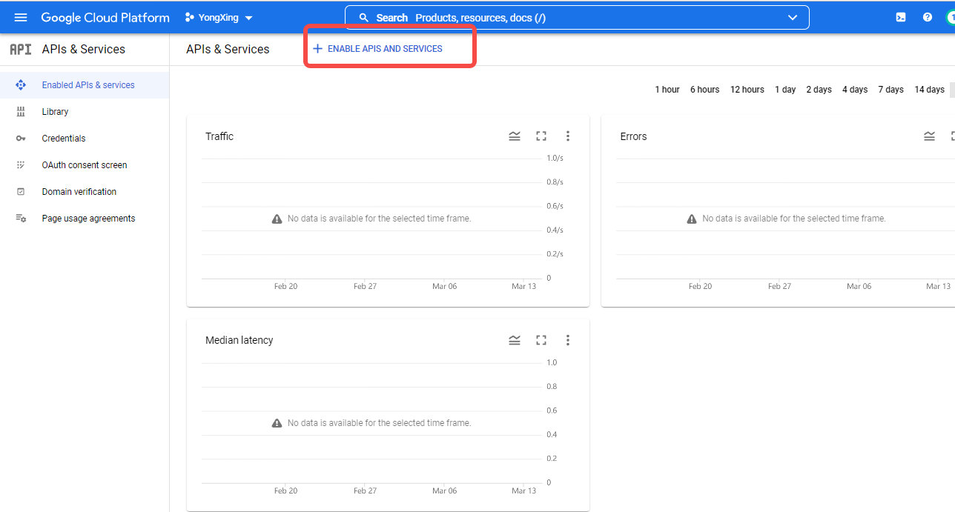Click the APIs & Services title beside Enable APIs button
The width and height of the screenshot is (955, 512).
click(228, 50)
